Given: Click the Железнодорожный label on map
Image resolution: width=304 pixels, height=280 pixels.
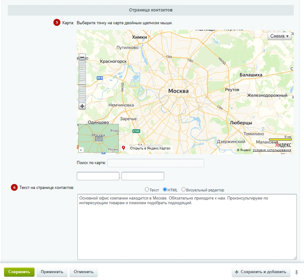Looking at the screenshot, I should pos(267,95).
